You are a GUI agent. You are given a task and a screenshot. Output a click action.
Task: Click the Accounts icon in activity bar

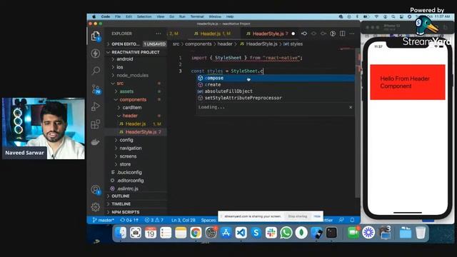pyautogui.click(x=96, y=190)
